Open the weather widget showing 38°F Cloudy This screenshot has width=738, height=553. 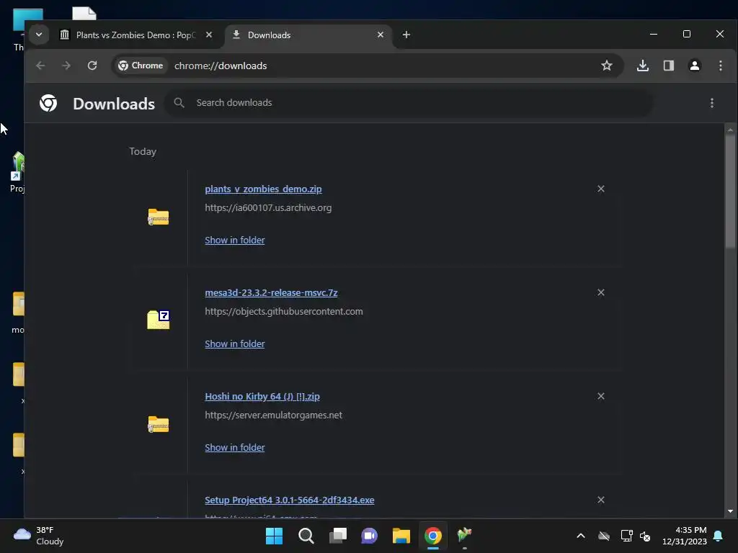pos(39,536)
